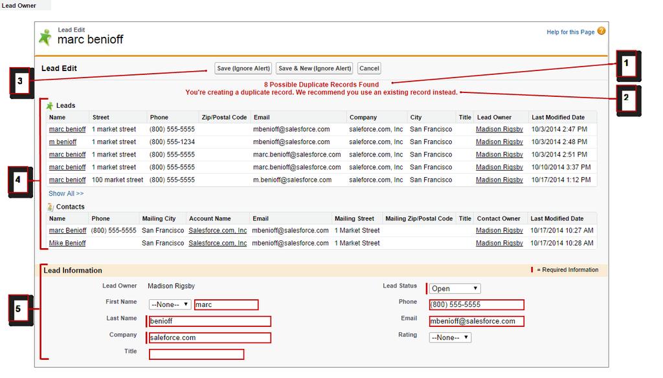This screenshot has height=378, width=663.
Task: Click the Last Name field
Action: point(210,321)
